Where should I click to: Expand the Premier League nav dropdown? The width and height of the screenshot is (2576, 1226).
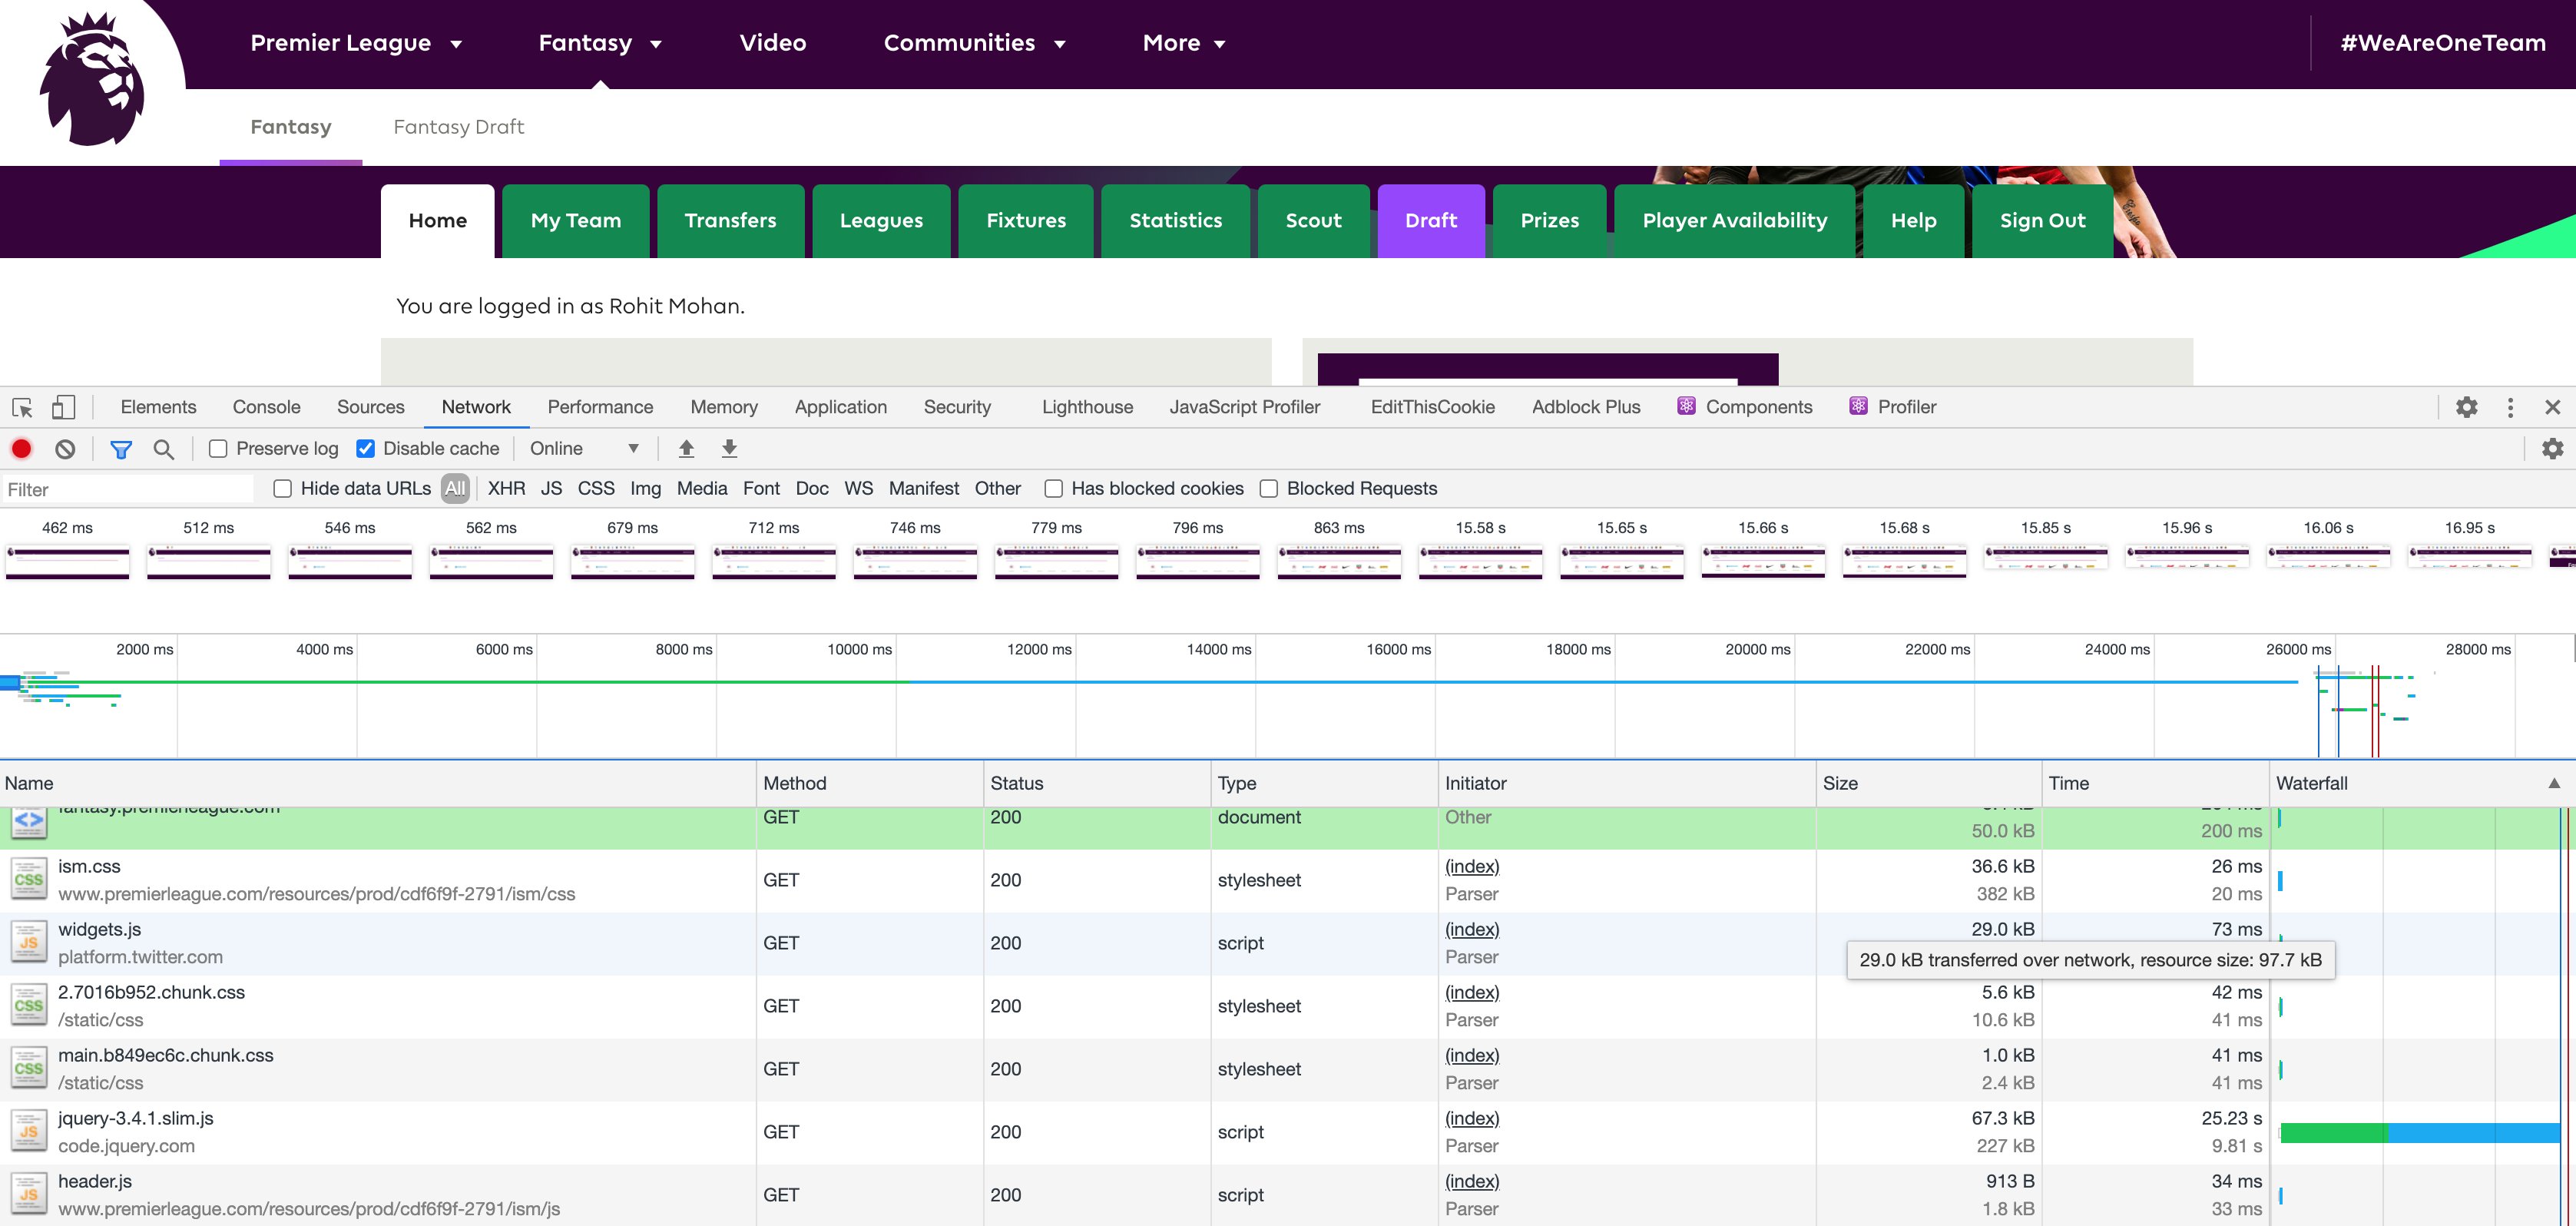tap(355, 43)
